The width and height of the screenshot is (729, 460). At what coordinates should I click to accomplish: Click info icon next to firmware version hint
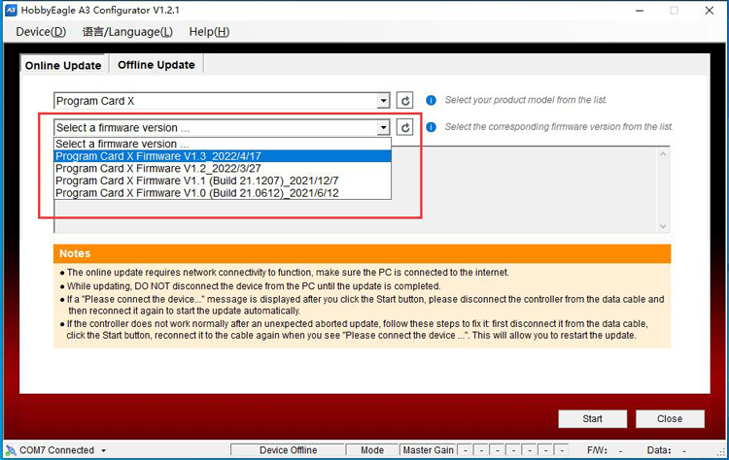click(x=431, y=127)
